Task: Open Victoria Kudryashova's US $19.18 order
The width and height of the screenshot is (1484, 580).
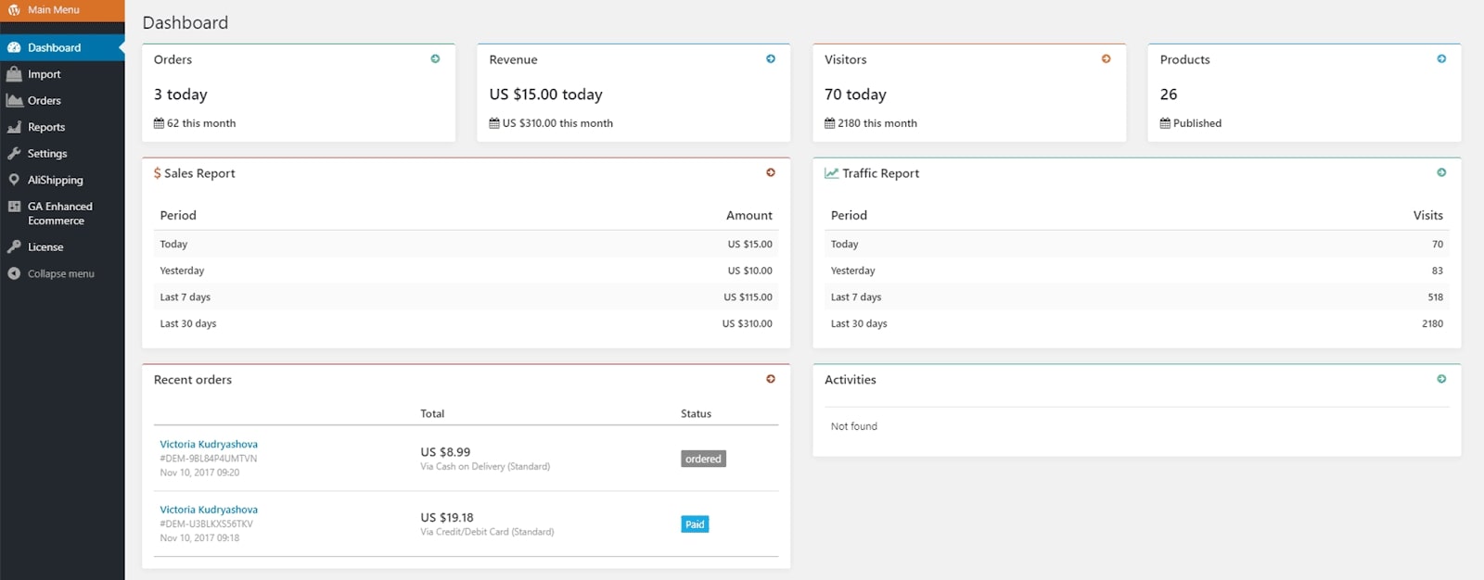Action: (x=209, y=510)
